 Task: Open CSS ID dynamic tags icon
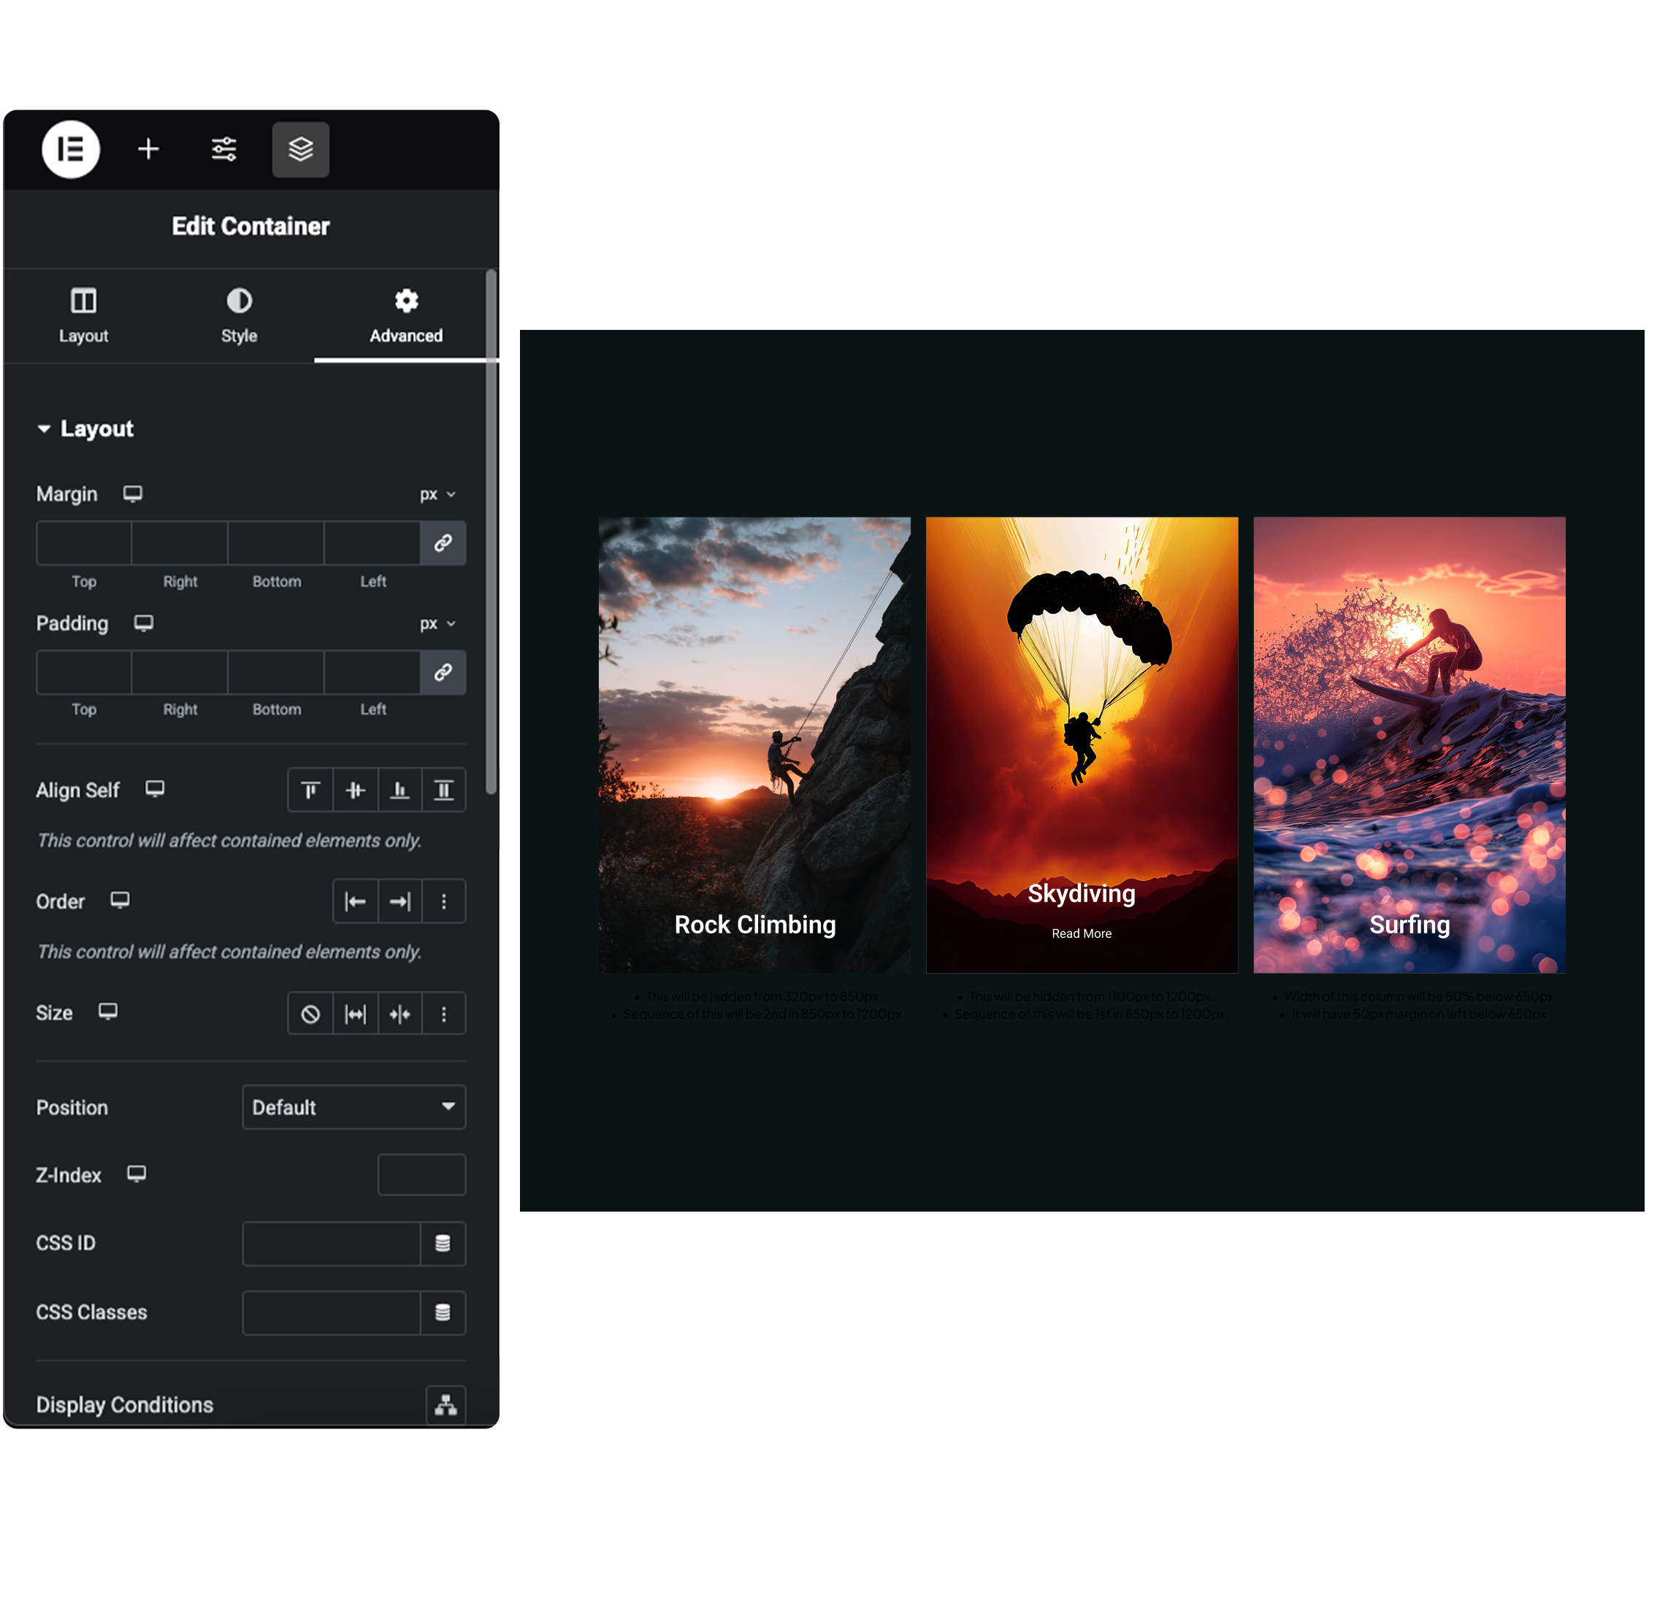tap(443, 1244)
